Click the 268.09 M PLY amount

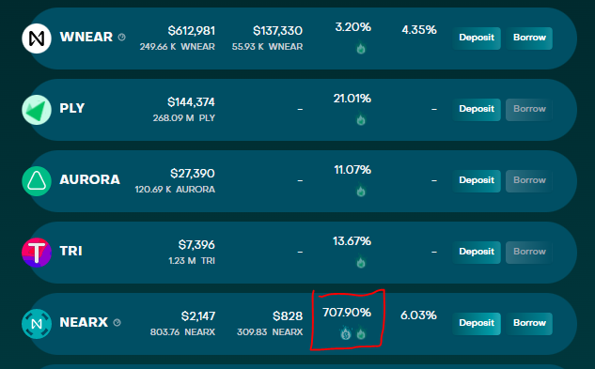point(184,118)
